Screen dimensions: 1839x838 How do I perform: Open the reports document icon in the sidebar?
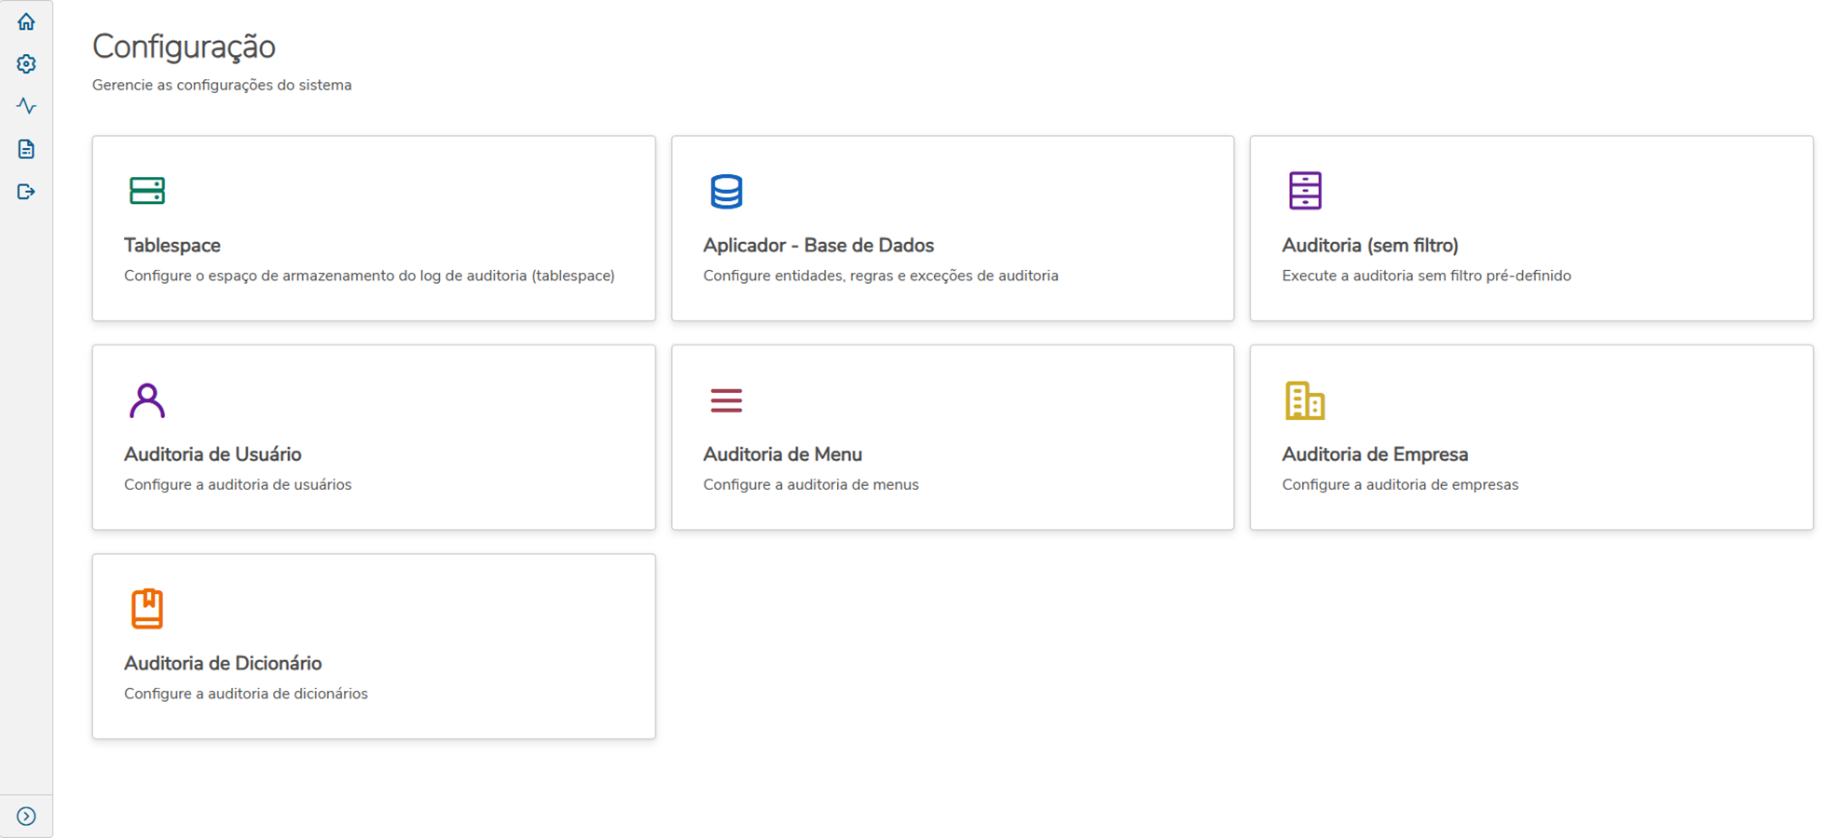point(27,149)
